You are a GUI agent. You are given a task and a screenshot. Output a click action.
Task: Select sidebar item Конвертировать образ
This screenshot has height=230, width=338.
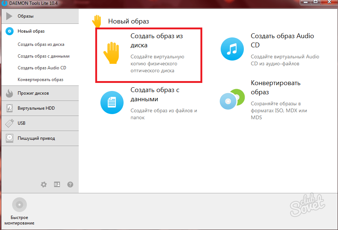tap(40, 80)
